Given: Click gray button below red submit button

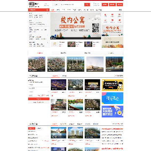Looking at the screenshot, I should 39,102.
